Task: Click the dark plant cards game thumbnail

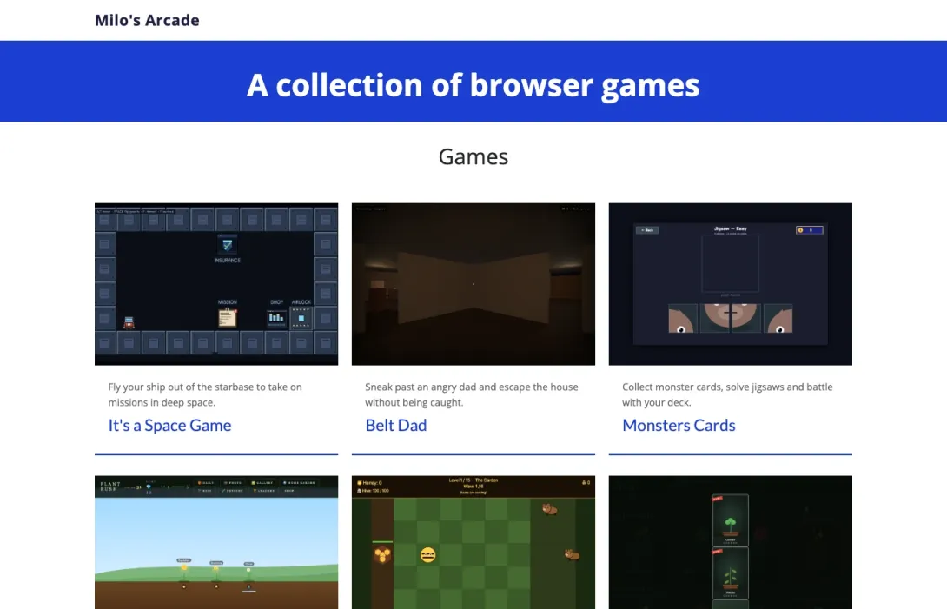Action: pos(730,542)
